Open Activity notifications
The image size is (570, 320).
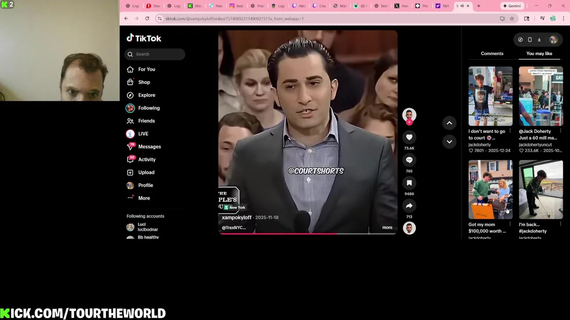(141, 160)
